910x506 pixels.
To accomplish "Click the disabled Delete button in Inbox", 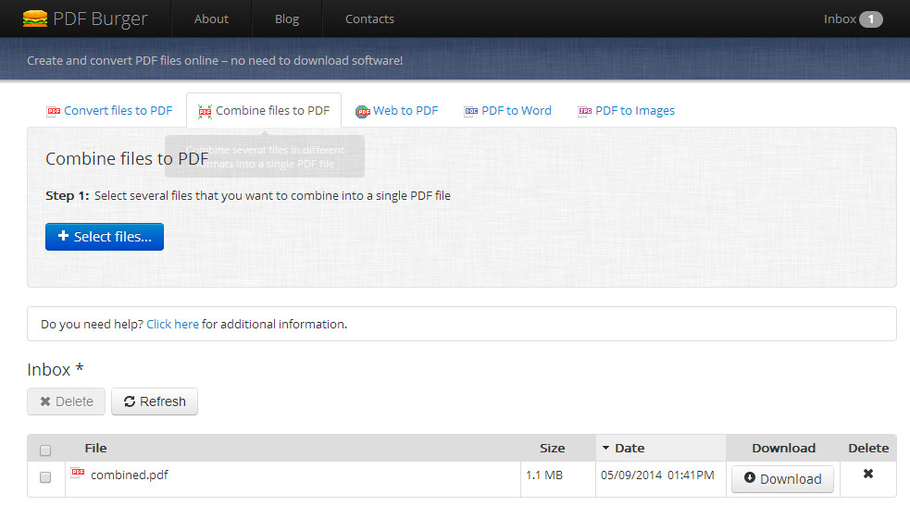I will (x=66, y=401).
